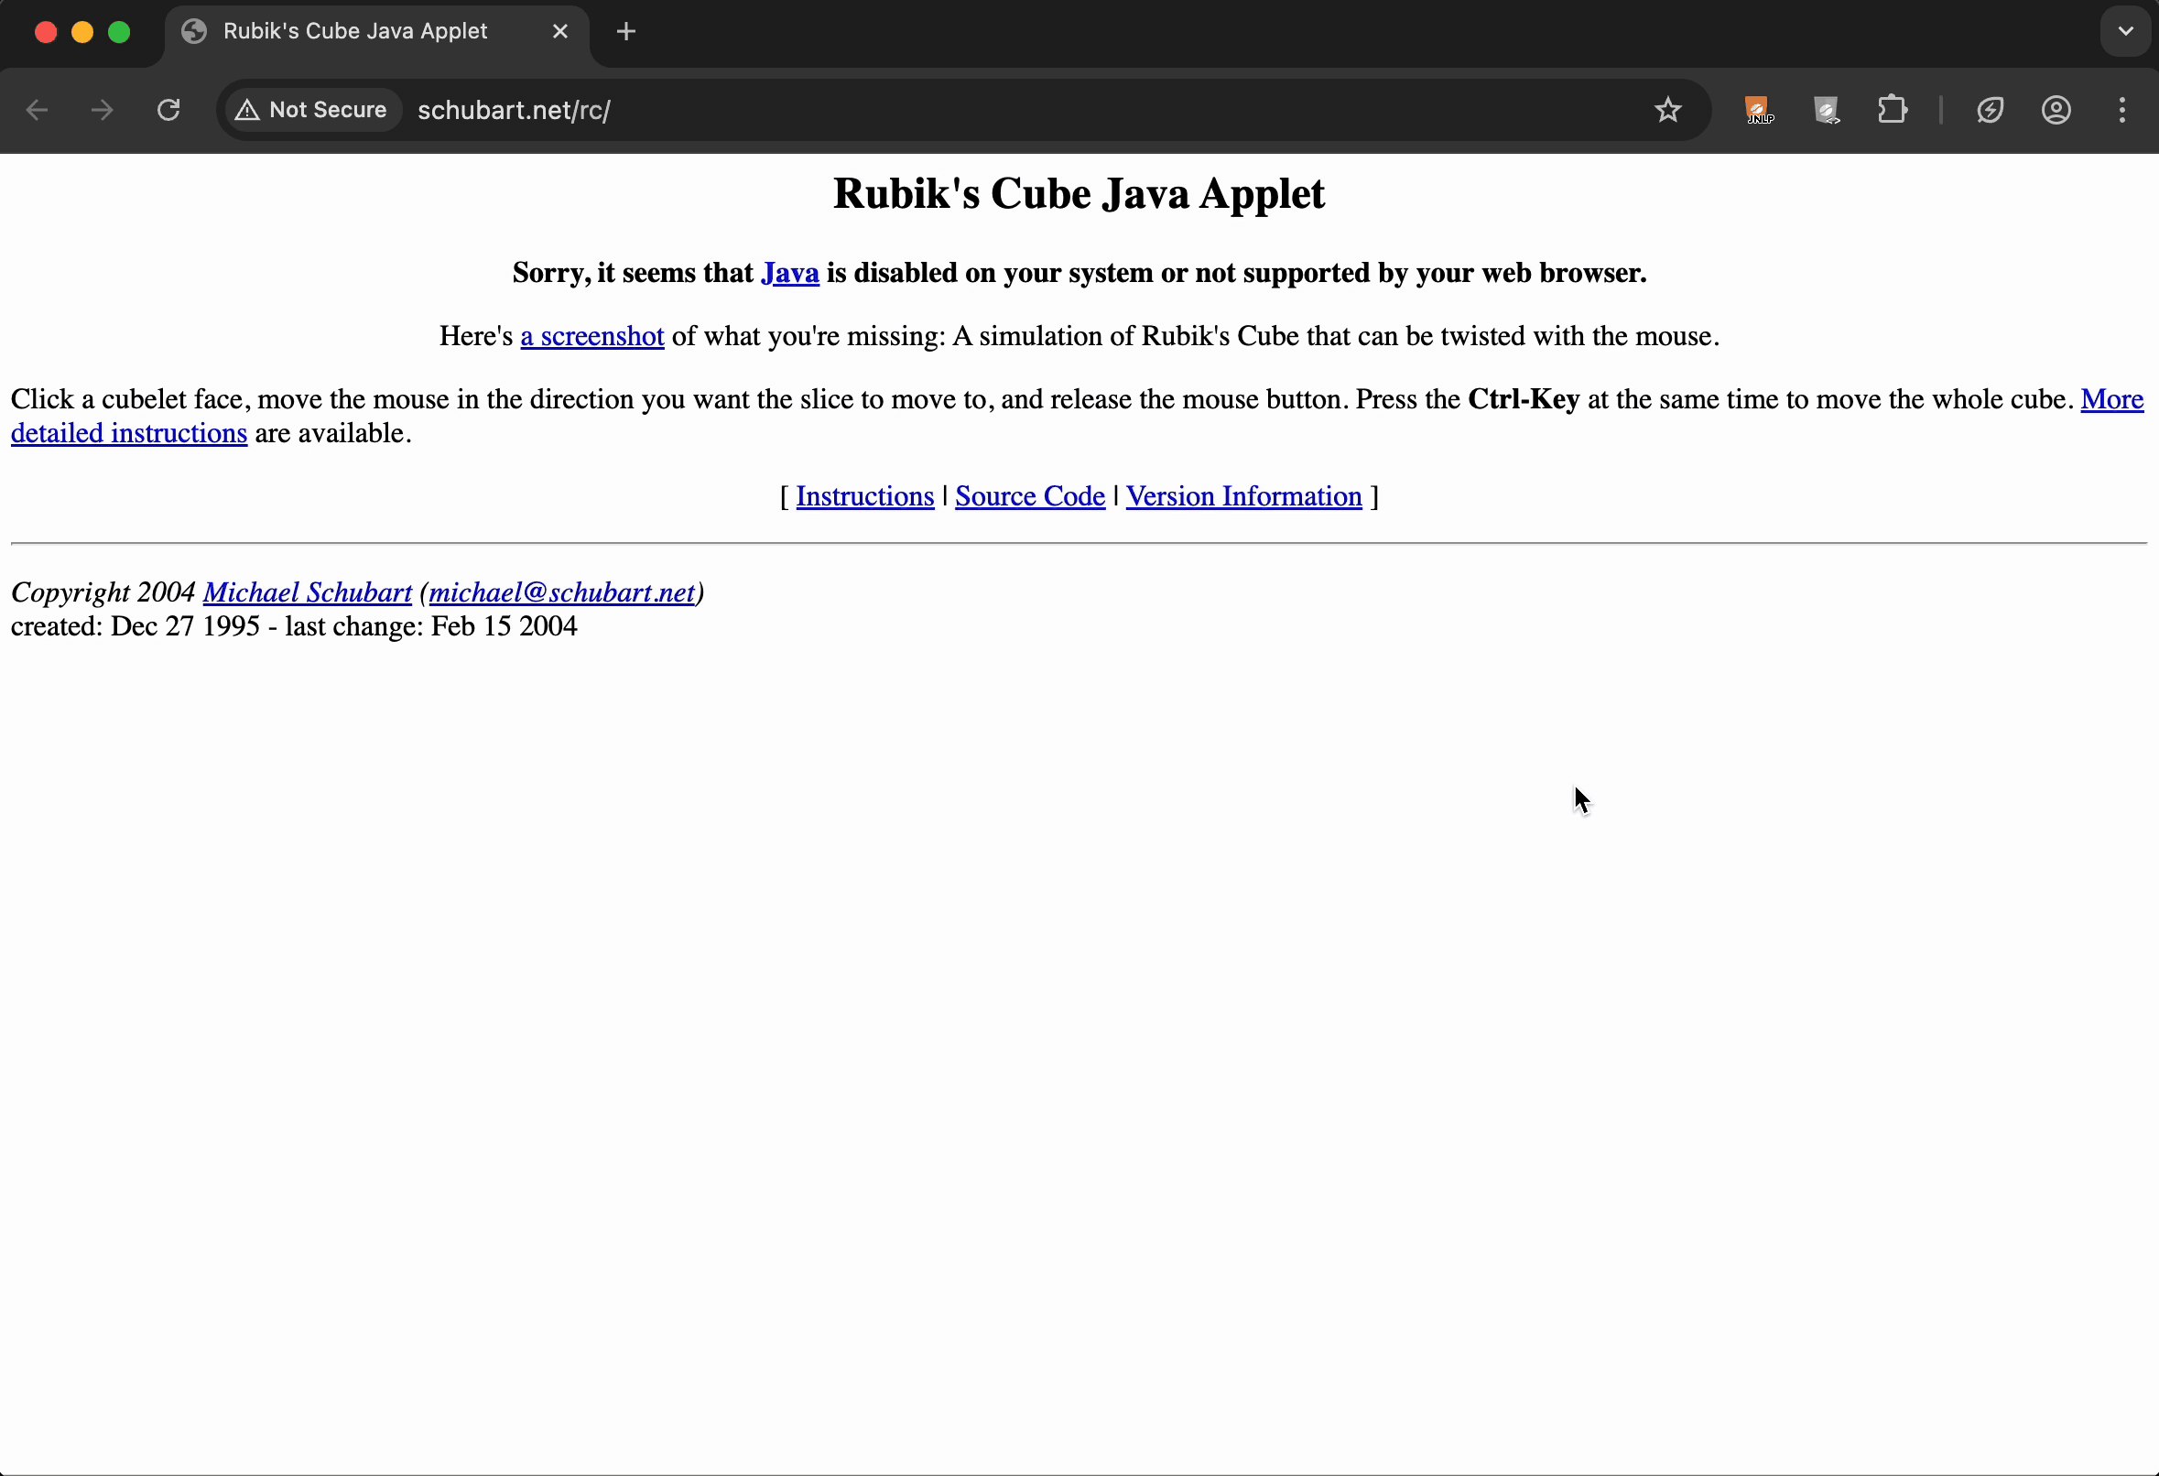Open the JNLP extension icon
Image resolution: width=2159 pixels, height=1476 pixels.
pyautogui.click(x=1758, y=110)
